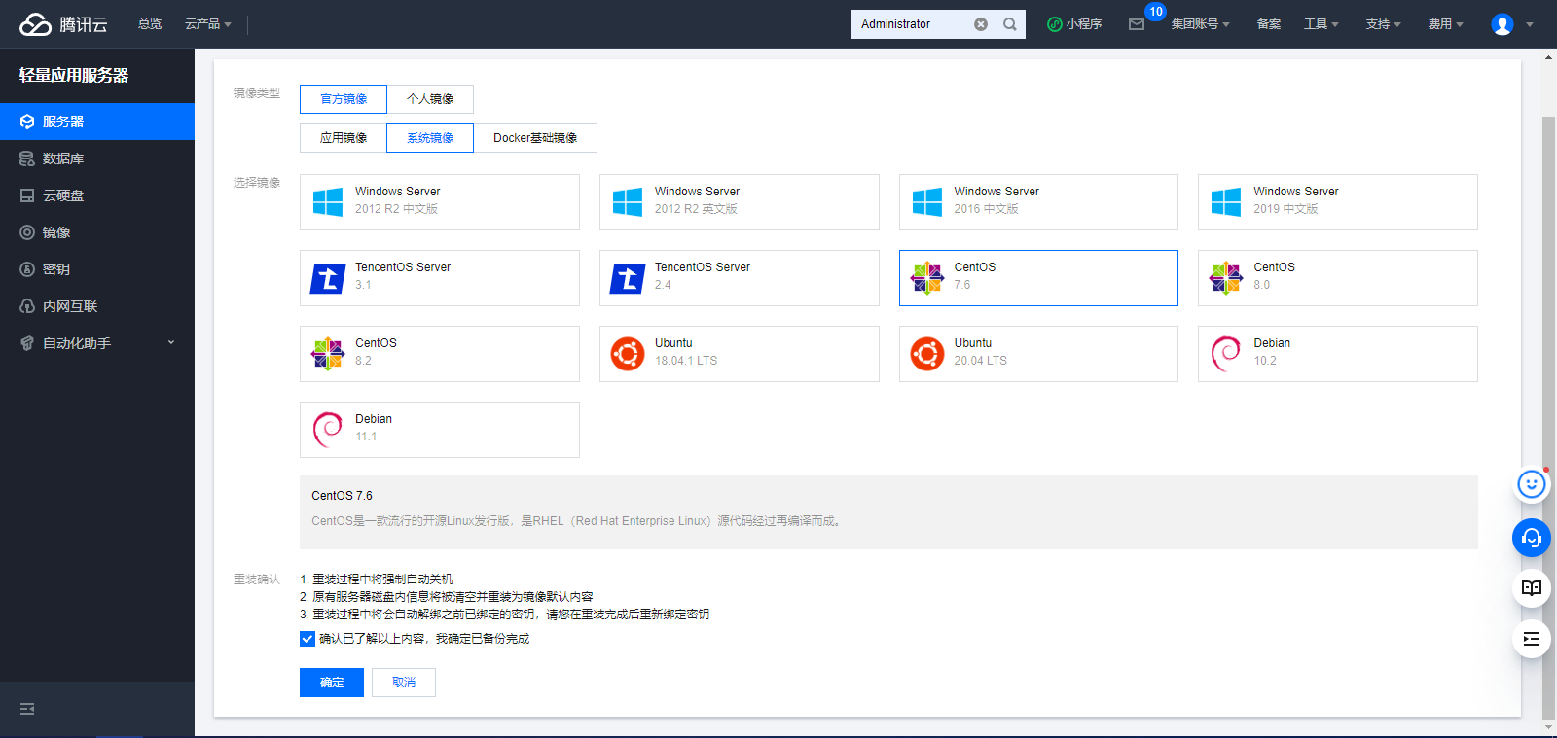
Task: Toggle the backup confirmation checkbox
Action: point(308,639)
